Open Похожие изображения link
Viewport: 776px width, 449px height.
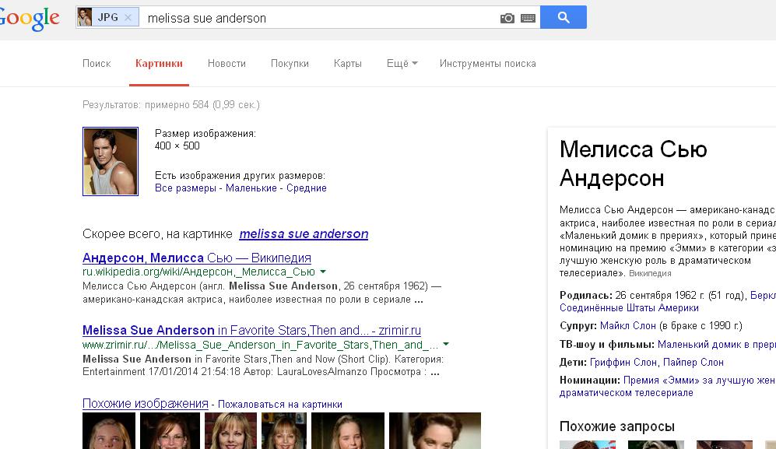point(145,403)
